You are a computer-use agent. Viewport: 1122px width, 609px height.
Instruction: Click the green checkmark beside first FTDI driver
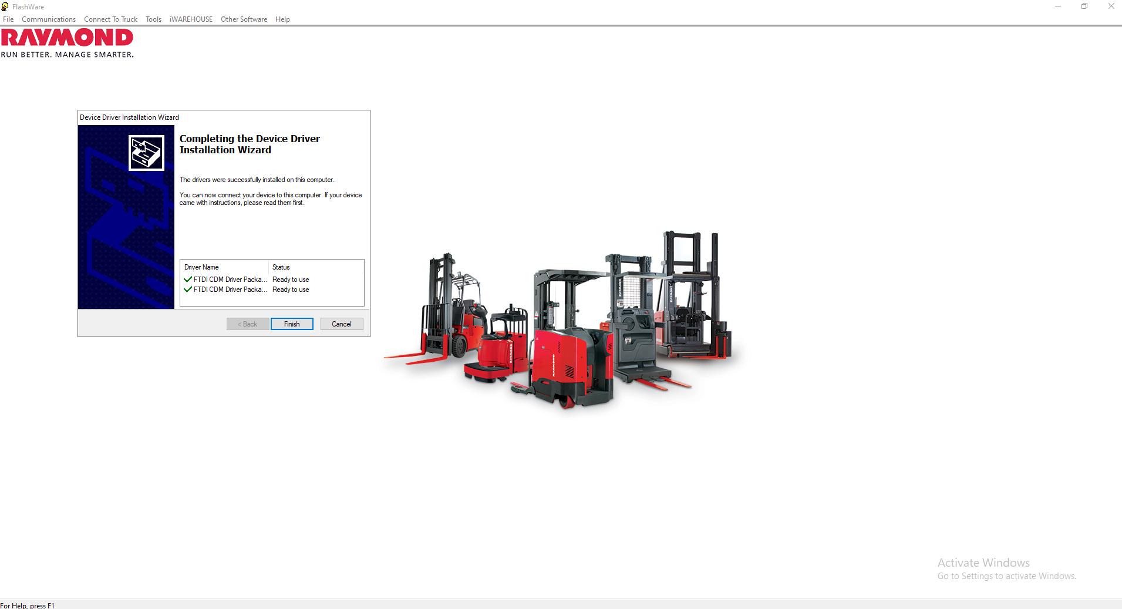click(x=188, y=280)
